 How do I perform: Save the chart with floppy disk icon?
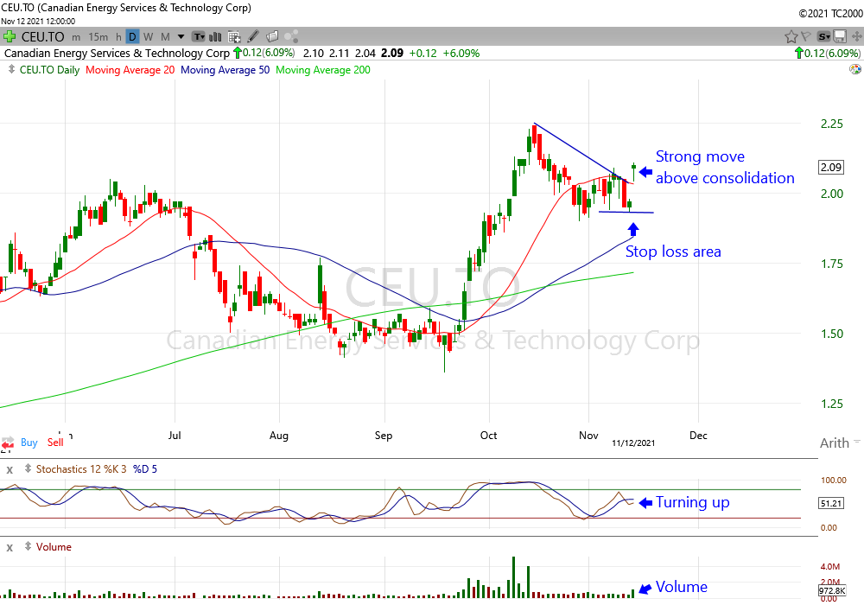840,37
